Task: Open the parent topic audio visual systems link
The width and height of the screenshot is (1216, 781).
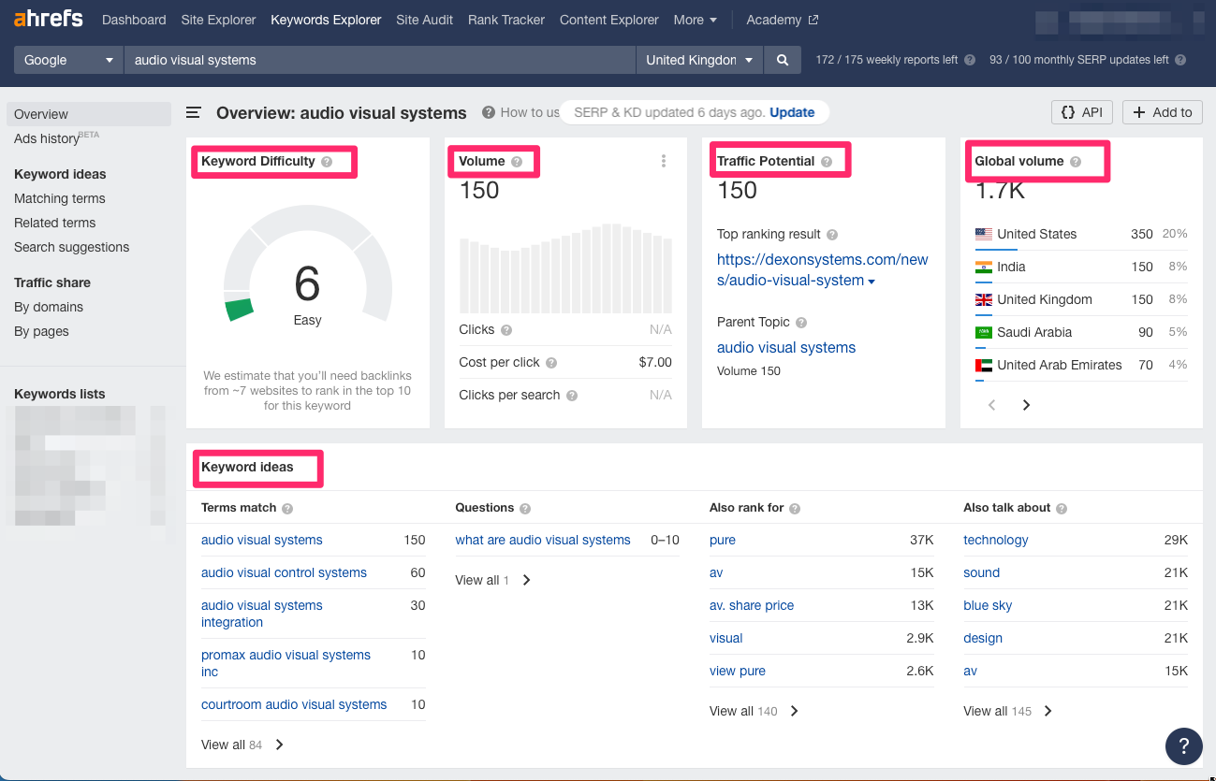Action: [x=786, y=347]
